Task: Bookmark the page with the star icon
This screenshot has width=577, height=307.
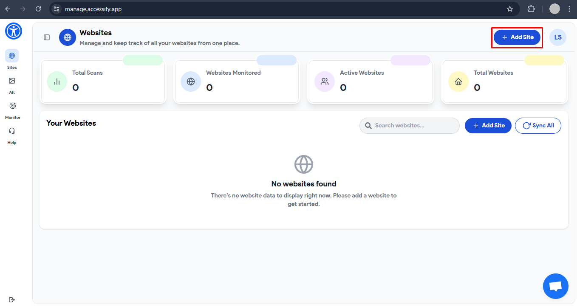Action: coord(509,8)
